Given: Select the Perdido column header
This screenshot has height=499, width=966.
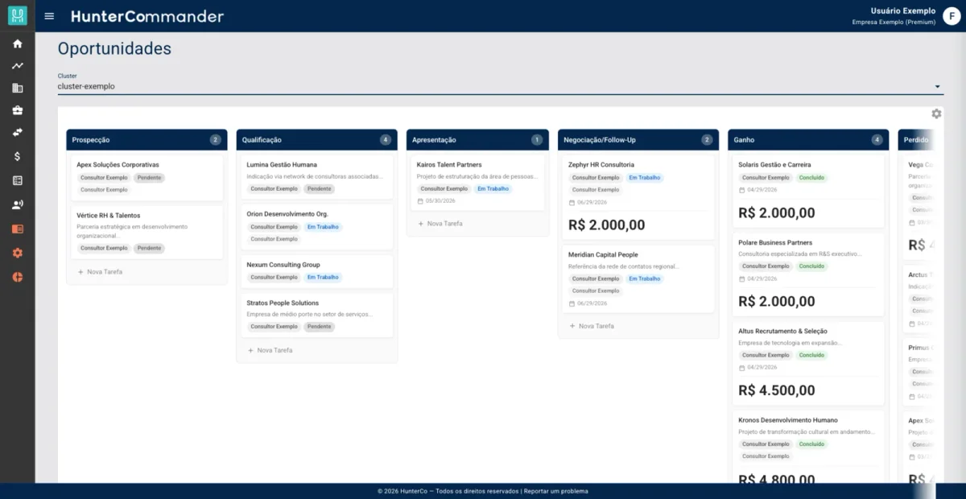Looking at the screenshot, I should [x=916, y=140].
